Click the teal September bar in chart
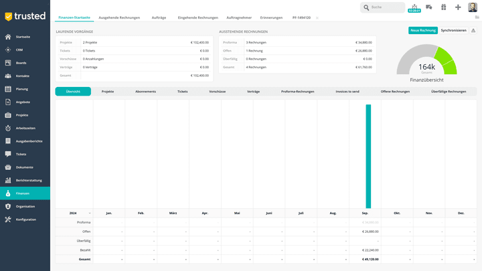 [368, 156]
